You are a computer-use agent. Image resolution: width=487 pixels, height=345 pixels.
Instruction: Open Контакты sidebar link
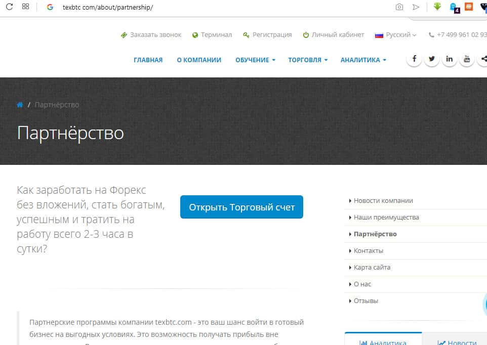click(x=369, y=251)
